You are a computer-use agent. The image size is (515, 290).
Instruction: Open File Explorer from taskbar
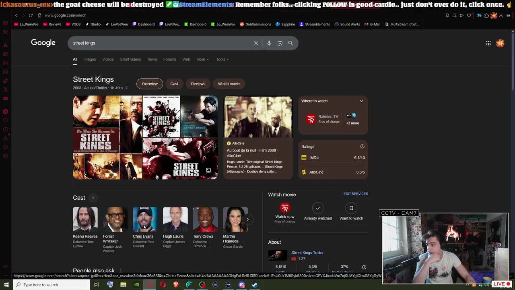[123, 285]
